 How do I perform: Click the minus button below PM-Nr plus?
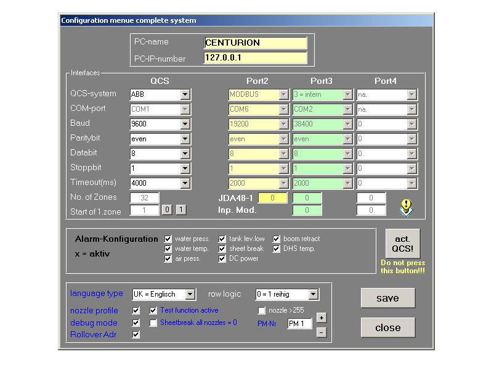click(x=322, y=332)
